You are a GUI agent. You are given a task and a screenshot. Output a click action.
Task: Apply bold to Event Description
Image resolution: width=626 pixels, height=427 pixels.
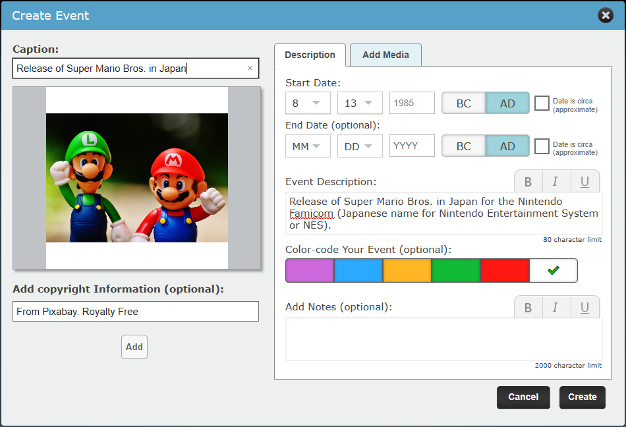pos(528,182)
